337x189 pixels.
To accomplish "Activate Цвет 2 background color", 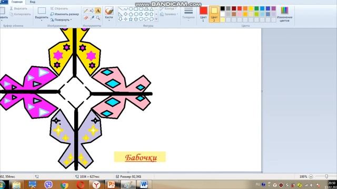I will pyautogui.click(x=214, y=14).
